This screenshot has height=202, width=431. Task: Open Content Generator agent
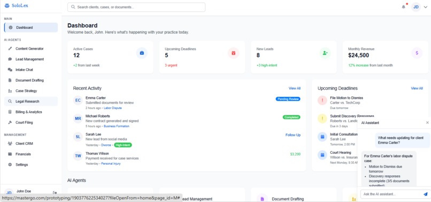(x=31, y=49)
